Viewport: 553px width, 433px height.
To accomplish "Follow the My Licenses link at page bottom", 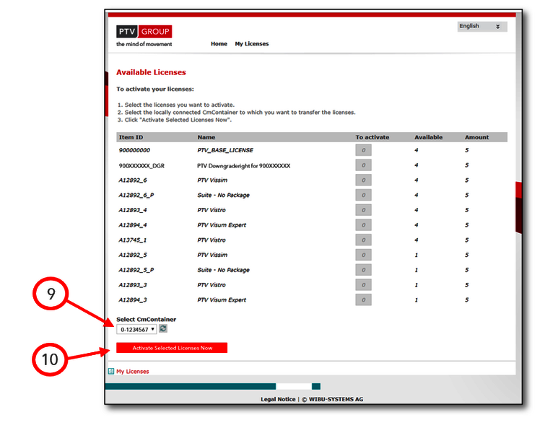I will tap(133, 372).
